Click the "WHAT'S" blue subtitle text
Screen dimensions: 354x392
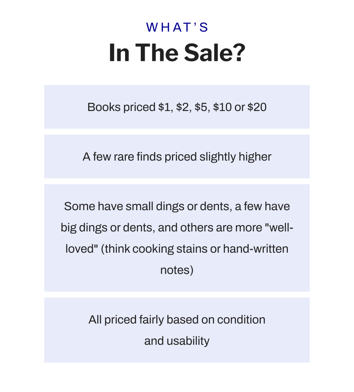pos(177,27)
